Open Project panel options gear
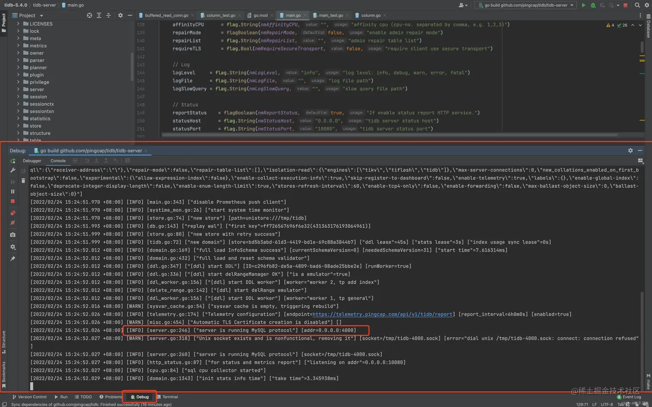The image size is (652, 407). 120,15
